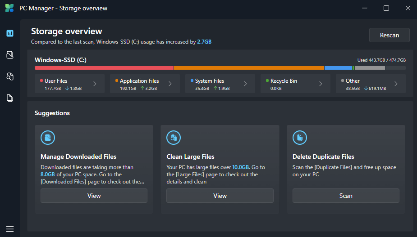Screen dimensions: 417x237
Task: Open the Duplicate Files sidebar icon
Action: click(x=10, y=98)
